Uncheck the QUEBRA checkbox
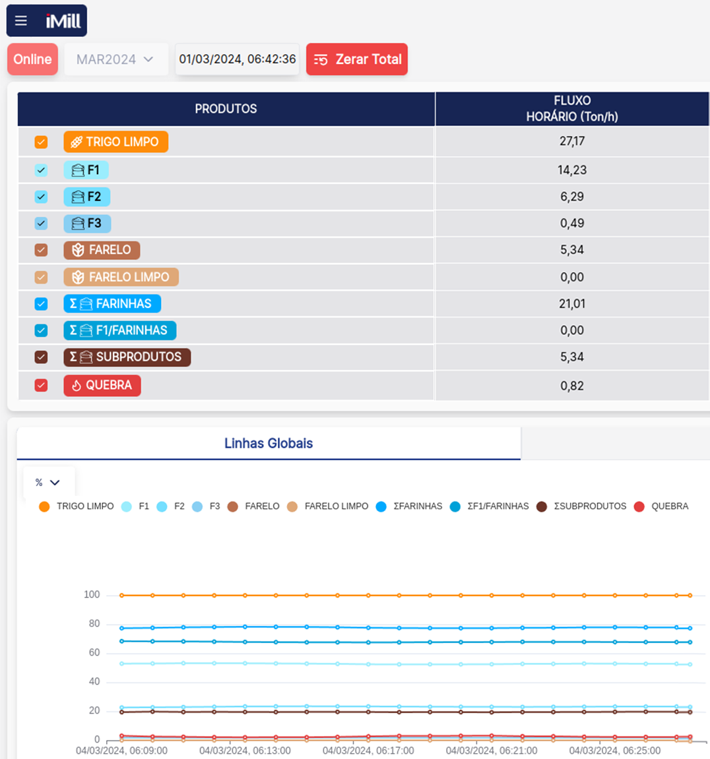Viewport: 710px width, 759px height. coord(41,386)
